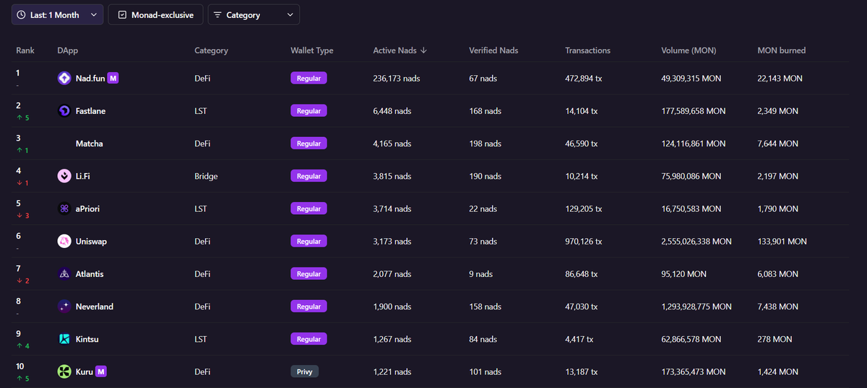
Task: Click the DApp column header
Action: (68, 50)
